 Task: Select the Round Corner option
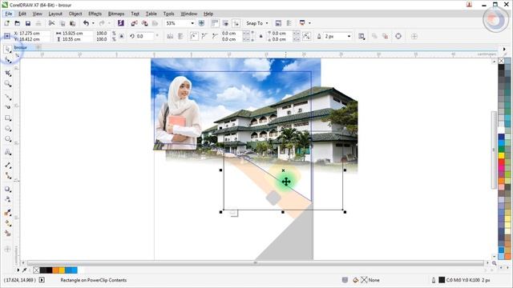click(194, 36)
